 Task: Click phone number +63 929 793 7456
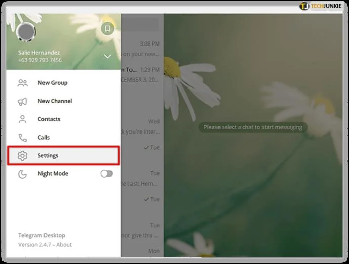pos(40,60)
